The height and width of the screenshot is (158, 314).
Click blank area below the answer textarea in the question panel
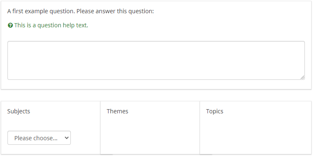pos(156,84)
